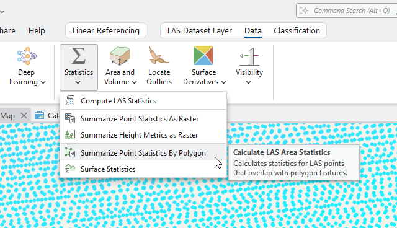Click the Area and Volume terrain icon
397x228 pixels.
coord(120,56)
